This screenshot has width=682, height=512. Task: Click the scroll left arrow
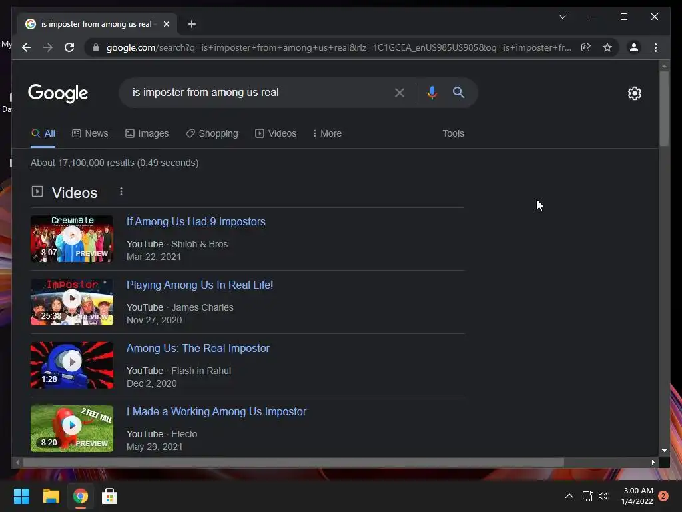pos(17,463)
